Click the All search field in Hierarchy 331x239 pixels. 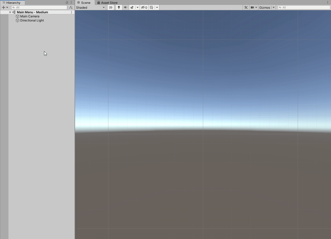tap(39, 7)
